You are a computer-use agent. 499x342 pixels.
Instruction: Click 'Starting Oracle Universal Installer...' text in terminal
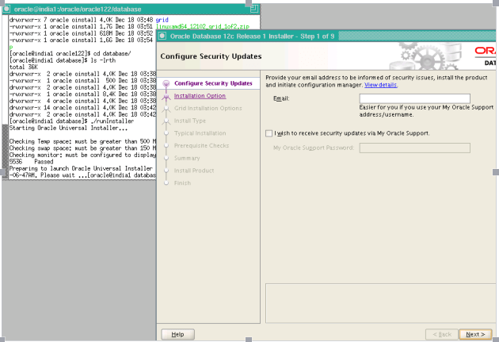[68, 128]
